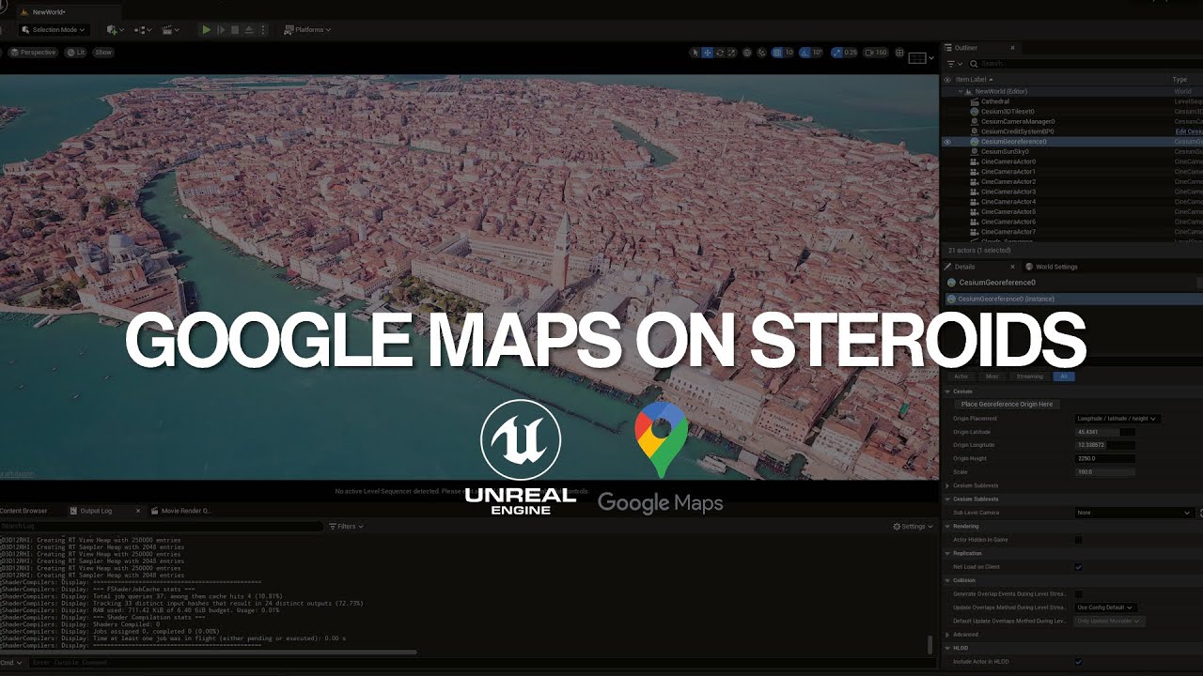Open the viewport layout dropdown
Viewport: 1203px width, 676px height.
[921, 58]
